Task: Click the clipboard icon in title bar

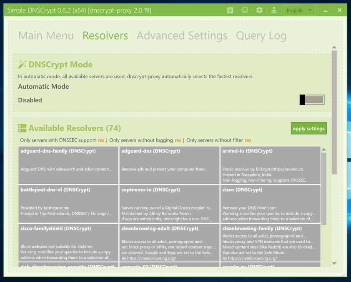Action: click(230, 10)
